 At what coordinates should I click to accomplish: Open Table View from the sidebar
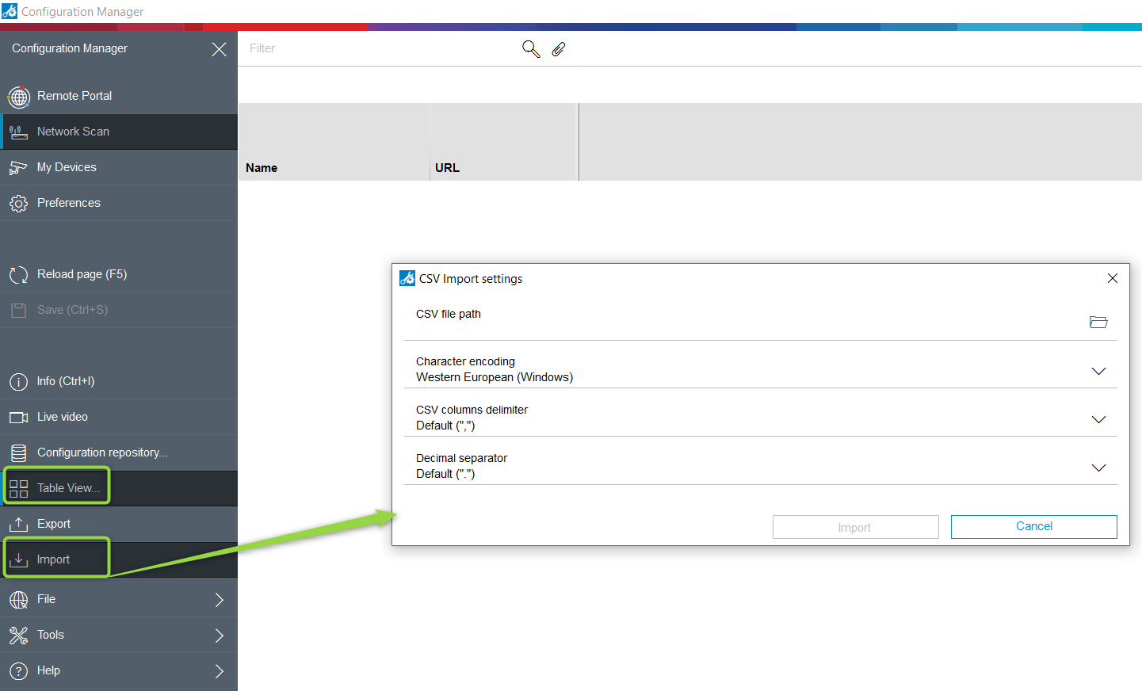pos(68,488)
